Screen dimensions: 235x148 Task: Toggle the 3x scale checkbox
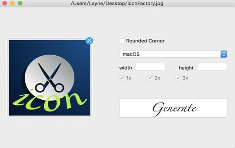click(178, 78)
